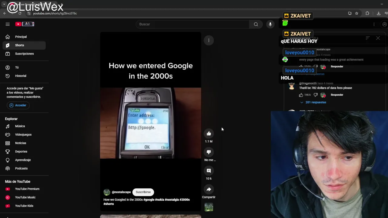Click the search magnifier button
Viewport: 388px width, 218px height.
(x=256, y=24)
